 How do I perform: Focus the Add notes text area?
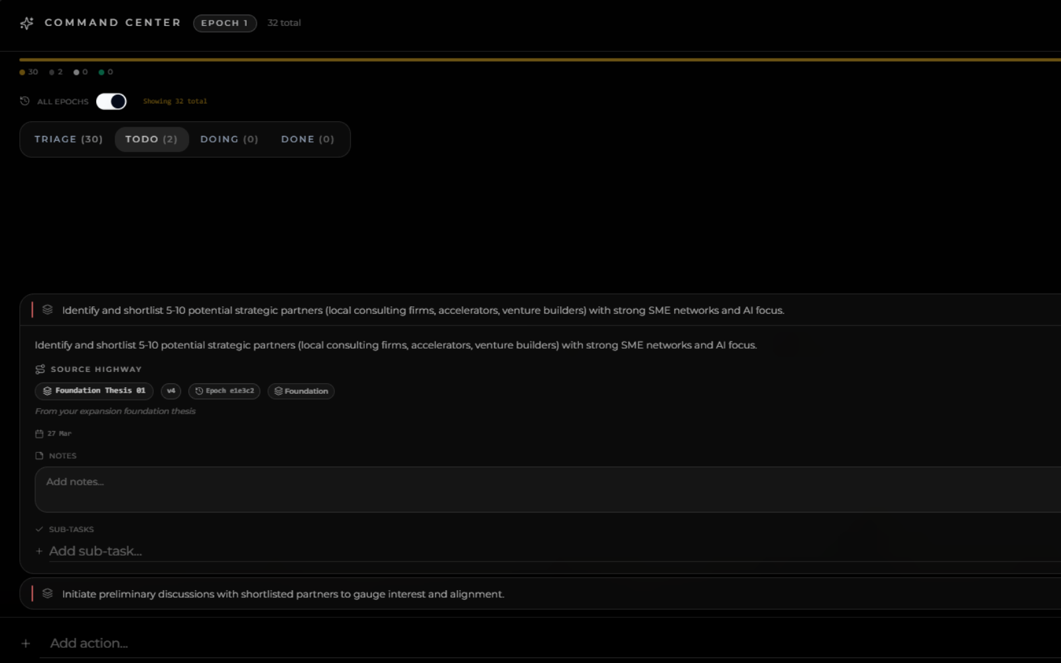pyautogui.click(x=548, y=489)
